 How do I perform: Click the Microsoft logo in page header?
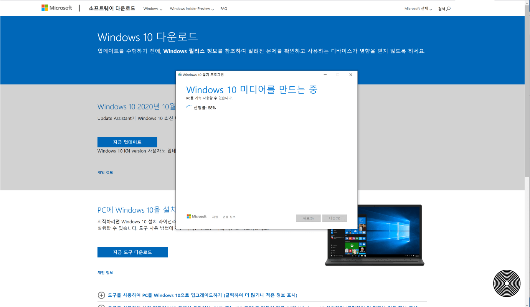(56, 8)
